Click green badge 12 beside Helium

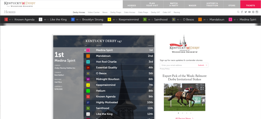click(88, 91)
